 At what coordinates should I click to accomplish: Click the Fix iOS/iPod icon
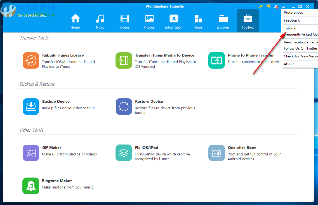coord(124,153)
